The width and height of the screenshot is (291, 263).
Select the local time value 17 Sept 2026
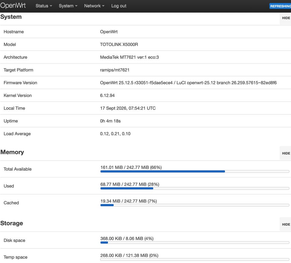click(128, 108)
